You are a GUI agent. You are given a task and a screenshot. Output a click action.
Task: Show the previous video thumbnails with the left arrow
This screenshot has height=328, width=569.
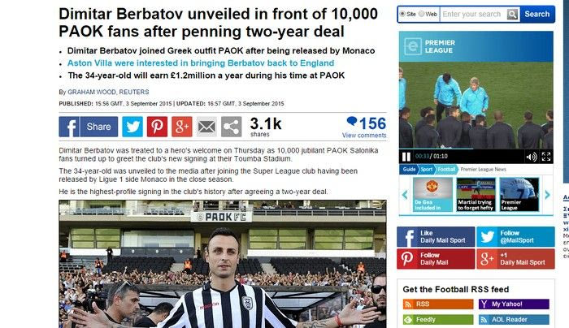point(405,195)
